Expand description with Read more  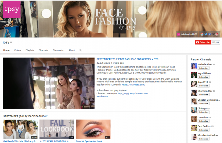[102, 97]
